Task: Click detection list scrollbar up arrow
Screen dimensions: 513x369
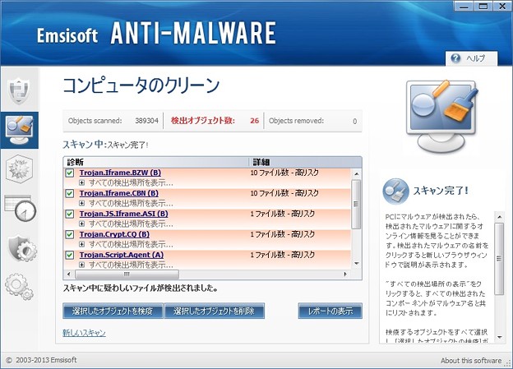Action: 356,173
